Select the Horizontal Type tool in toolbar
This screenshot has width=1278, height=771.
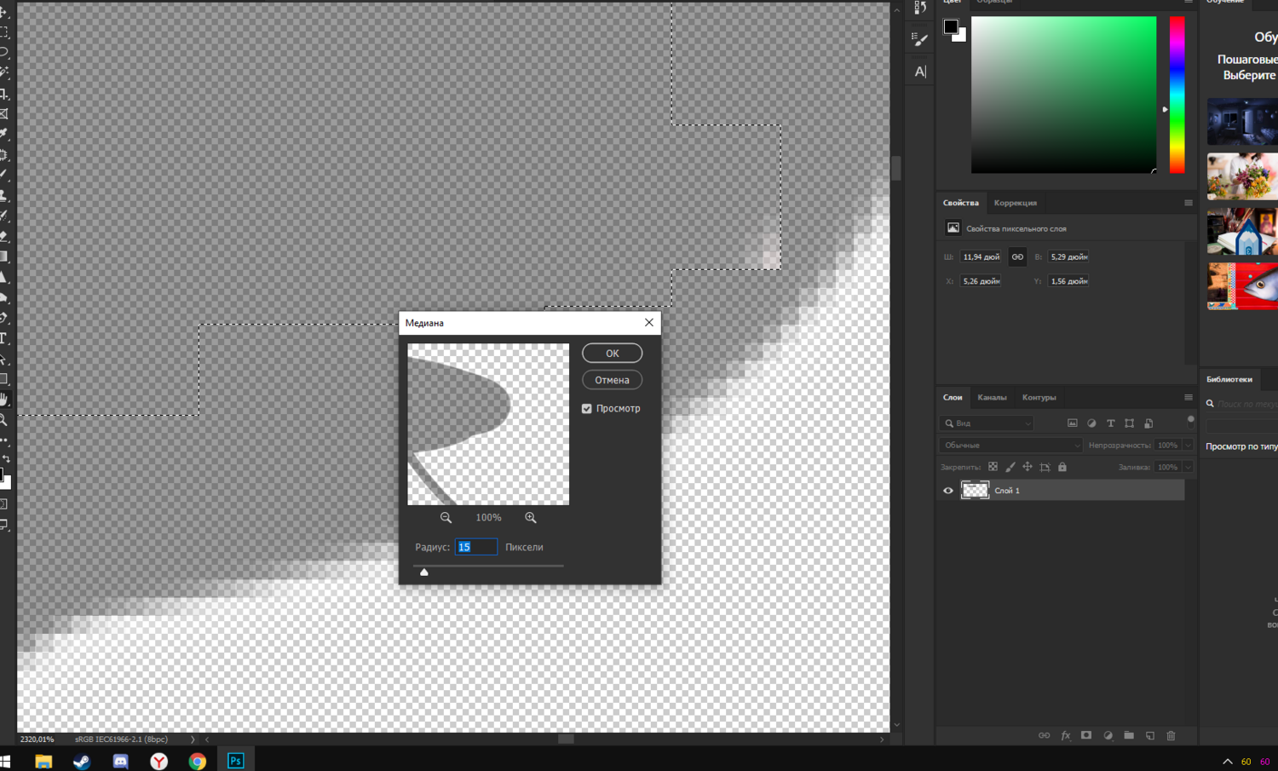coord(4,338)
